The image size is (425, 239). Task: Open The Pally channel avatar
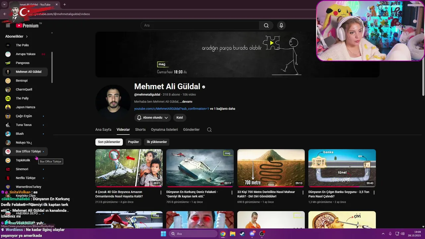pos(8,98)
